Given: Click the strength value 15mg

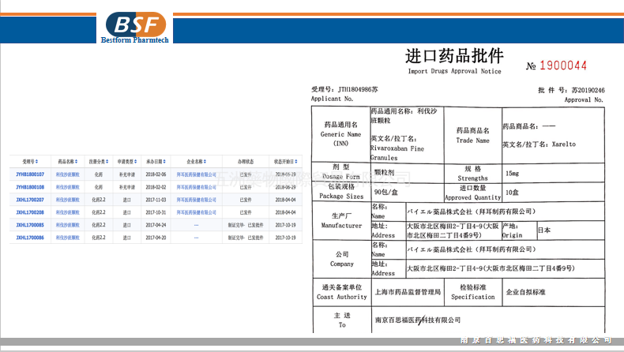Looking at the screenshot, I should 512,174.
